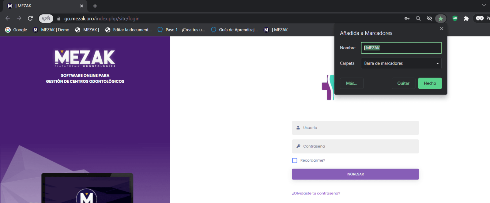
Task: Click the bookmark star icon
Action: pyautogui.click(x=441, y=18)
